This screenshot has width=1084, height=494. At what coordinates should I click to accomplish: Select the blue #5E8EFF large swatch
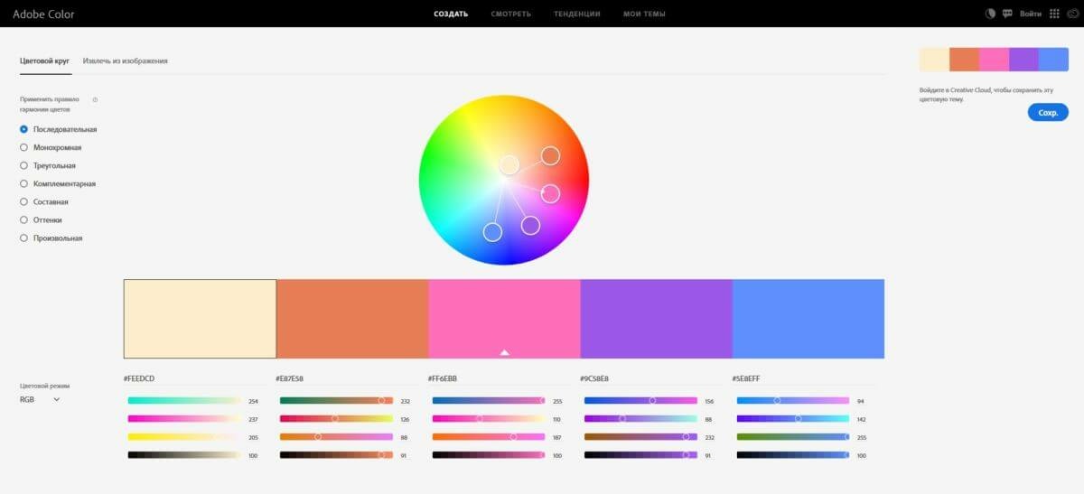(x=808, y=319)
